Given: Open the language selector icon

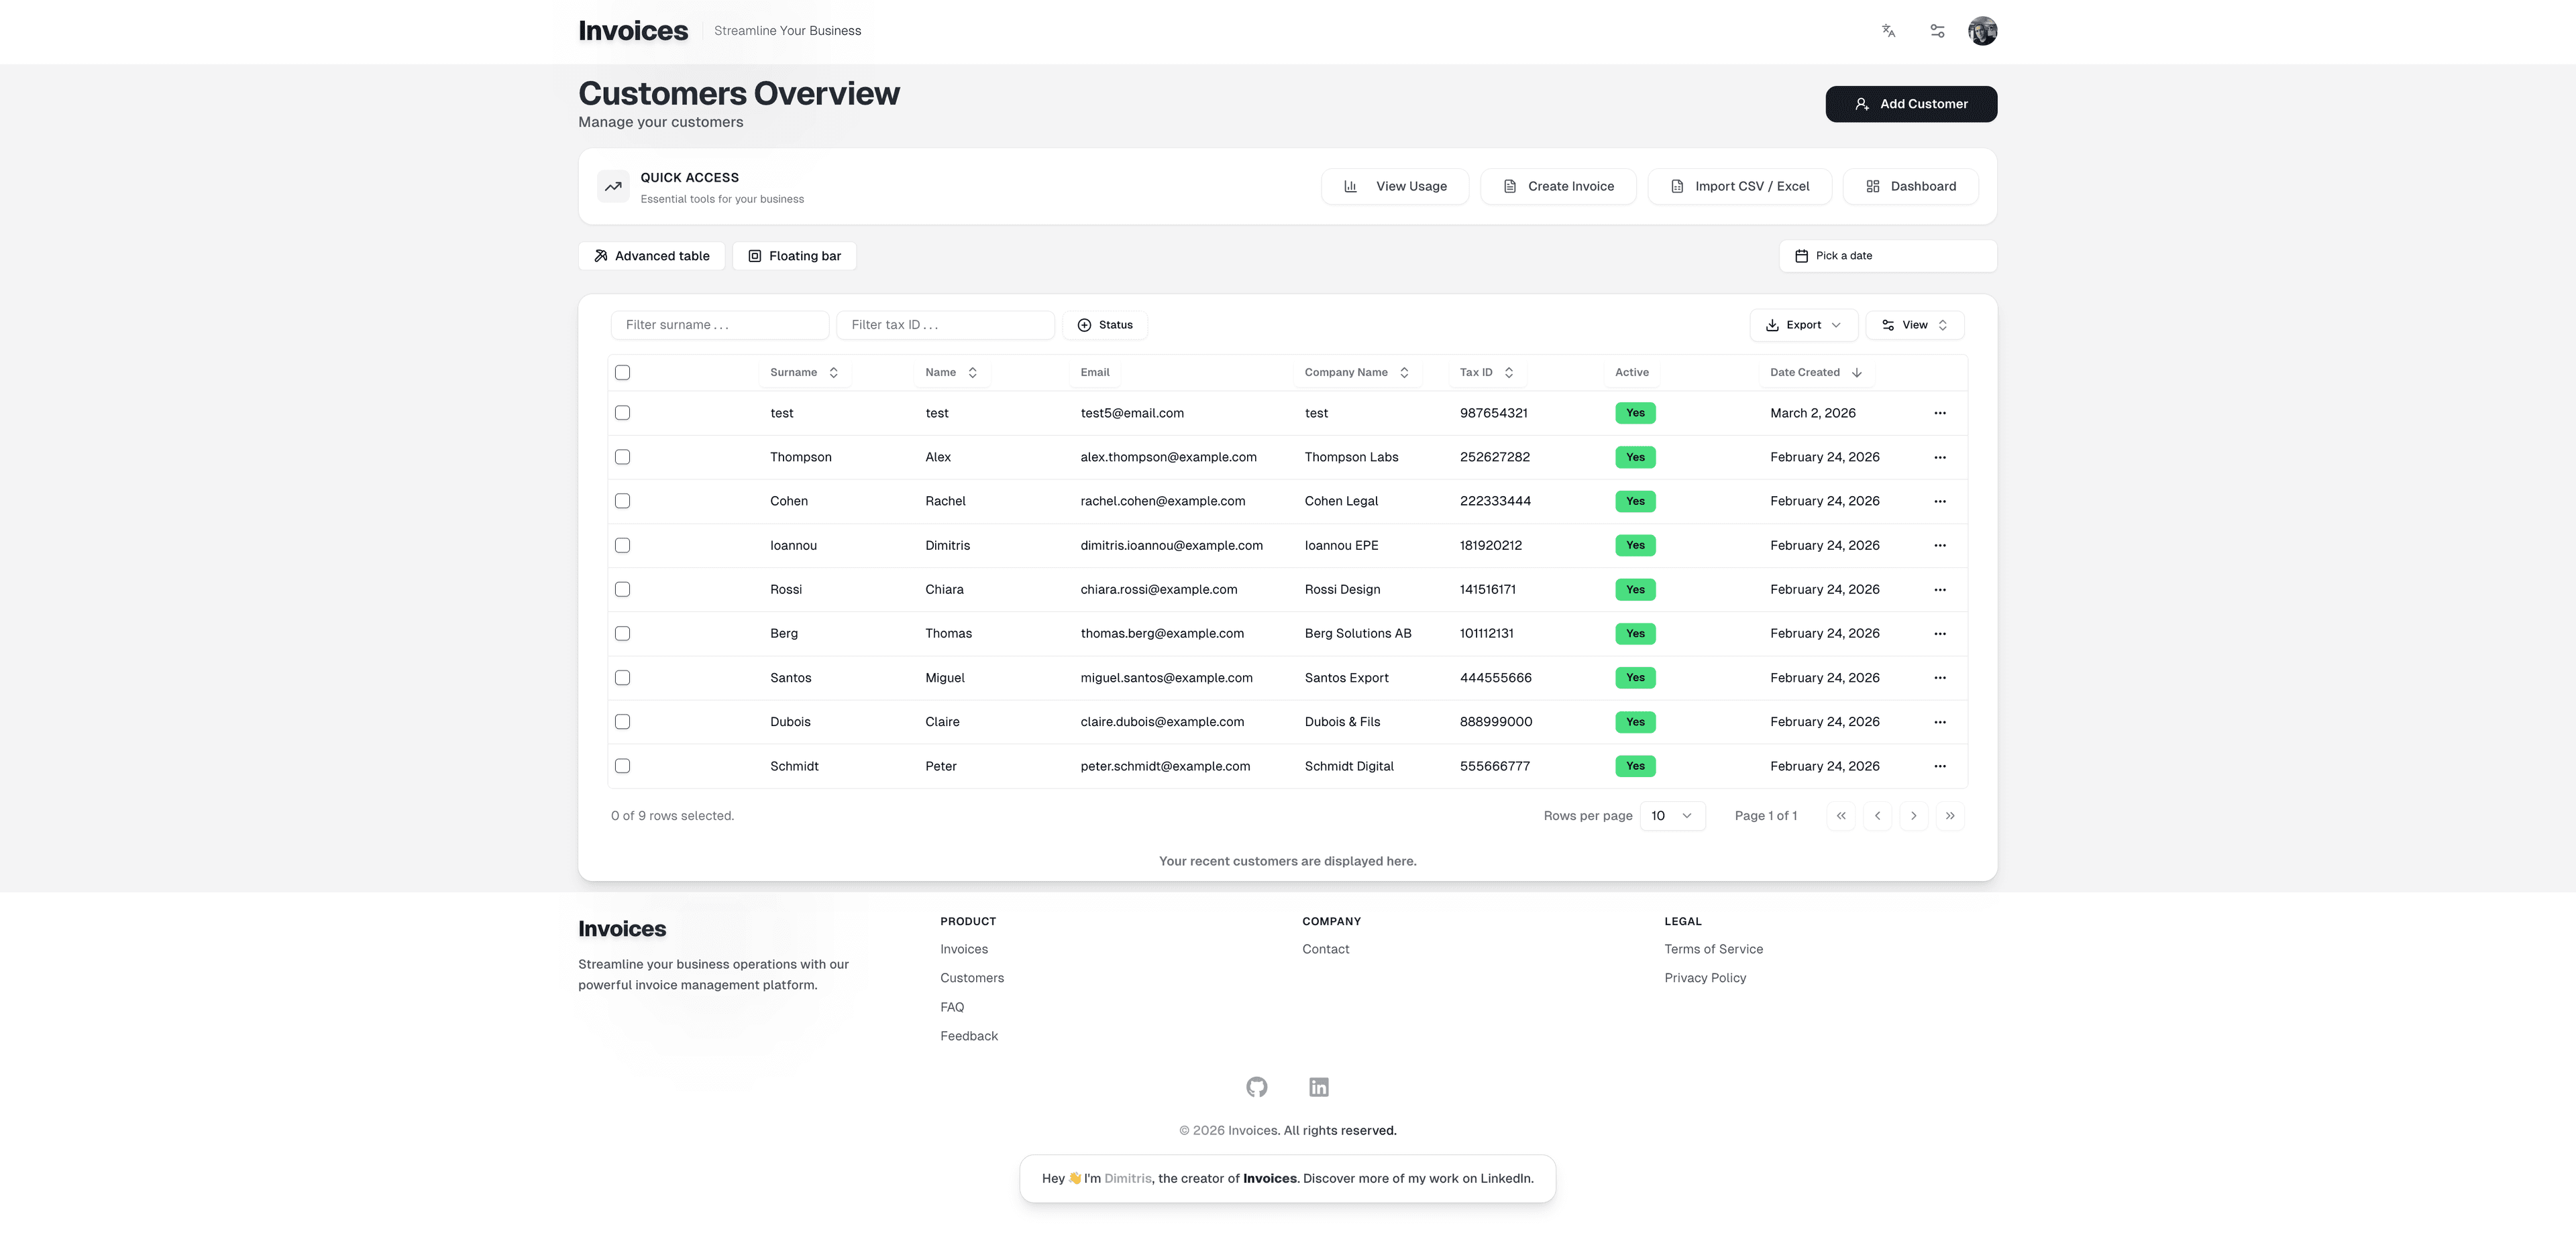Looking at the screenshot, I should point(1888,31).
